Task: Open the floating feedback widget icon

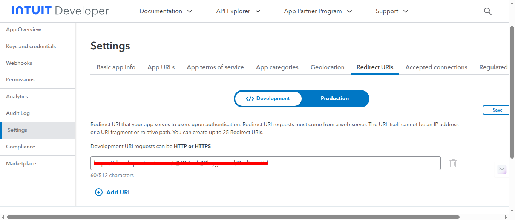Action: tap(502, 169)
